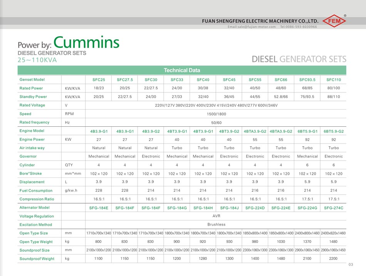This screenshot has width=366, height=276.
Task: Click the Rated Voltage row label
Action: point(32,105)
